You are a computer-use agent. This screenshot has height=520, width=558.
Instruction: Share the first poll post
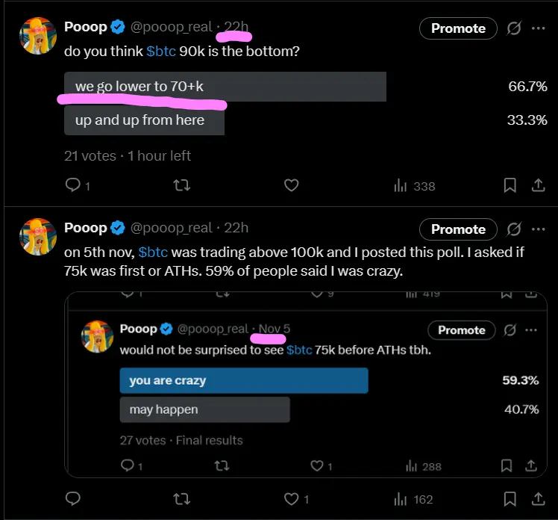[x=537, y=185]
